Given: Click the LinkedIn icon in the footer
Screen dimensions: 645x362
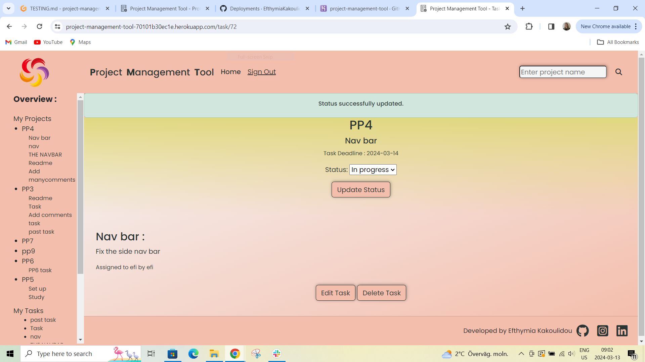Looking at the screenshot, I should pyautogui.click(x=622, y=330).
